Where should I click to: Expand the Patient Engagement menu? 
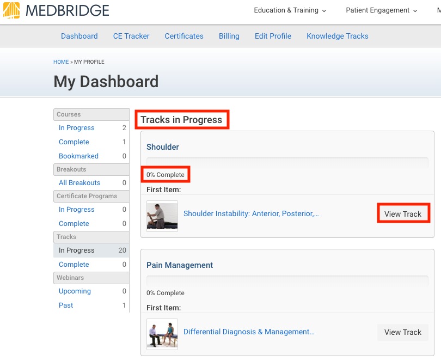tap(382, 10)
